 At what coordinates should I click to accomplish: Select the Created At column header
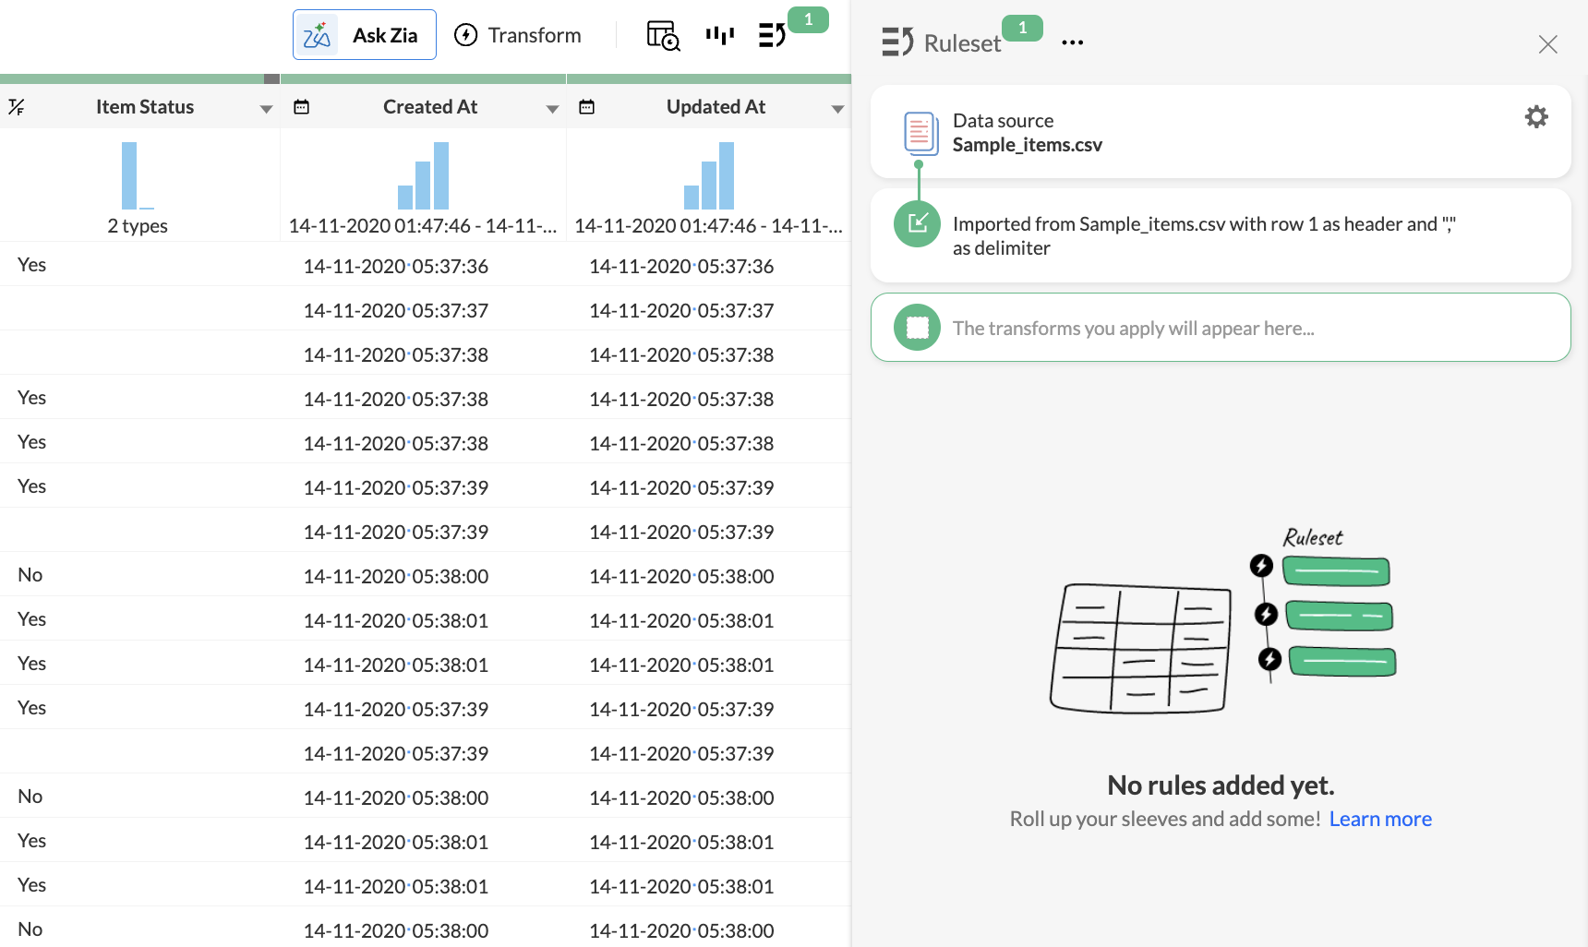pyautogui.click(x=430, y=107)
